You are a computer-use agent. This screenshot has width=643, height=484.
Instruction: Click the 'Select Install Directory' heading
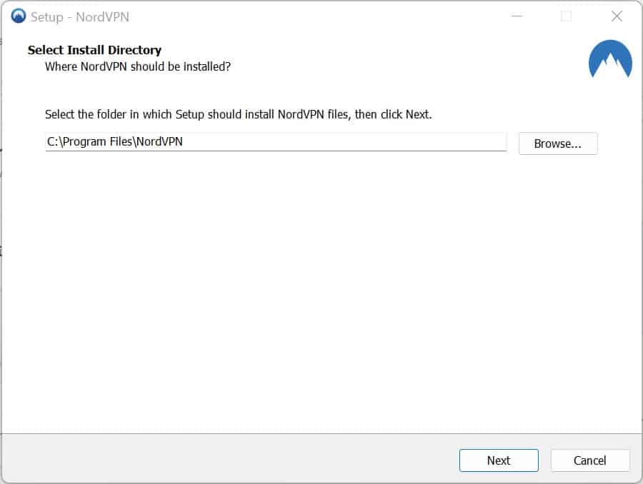click(x=94, y=50)
